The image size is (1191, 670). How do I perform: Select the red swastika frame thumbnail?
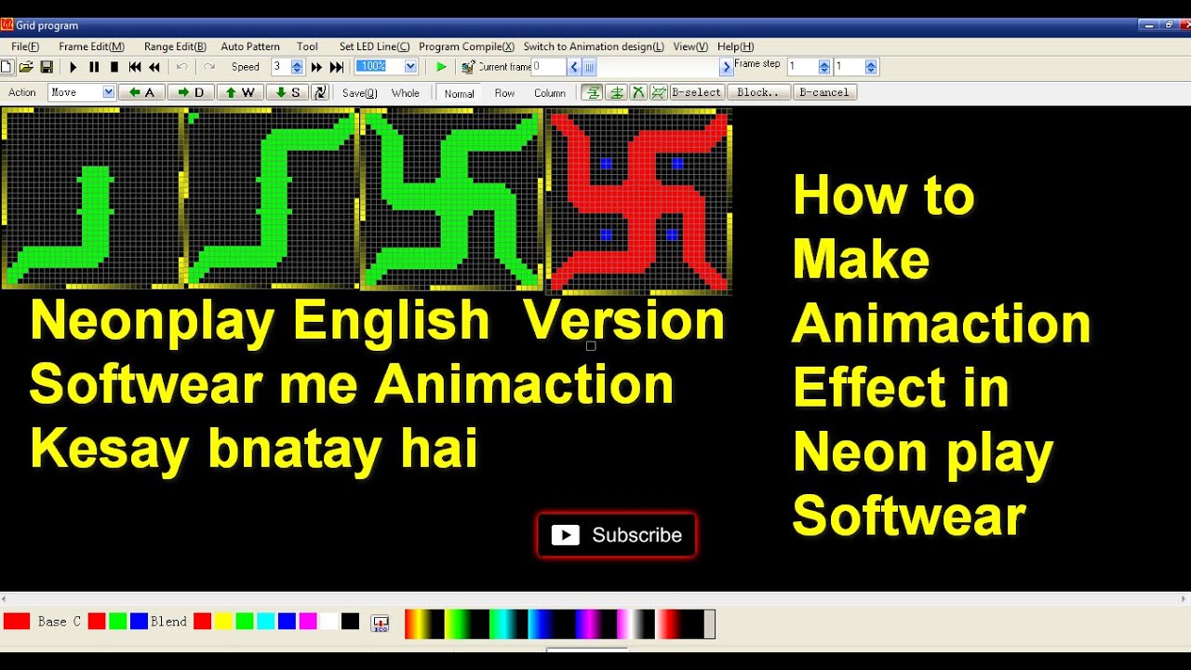pos(638,200)
